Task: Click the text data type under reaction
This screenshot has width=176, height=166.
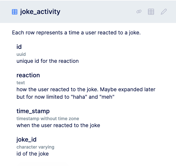Action: [20, 83]
